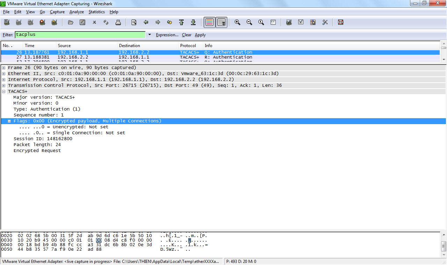Open the Preferences tools icon
Viewport: 447px width, 265px height.
tap(325, 22)
